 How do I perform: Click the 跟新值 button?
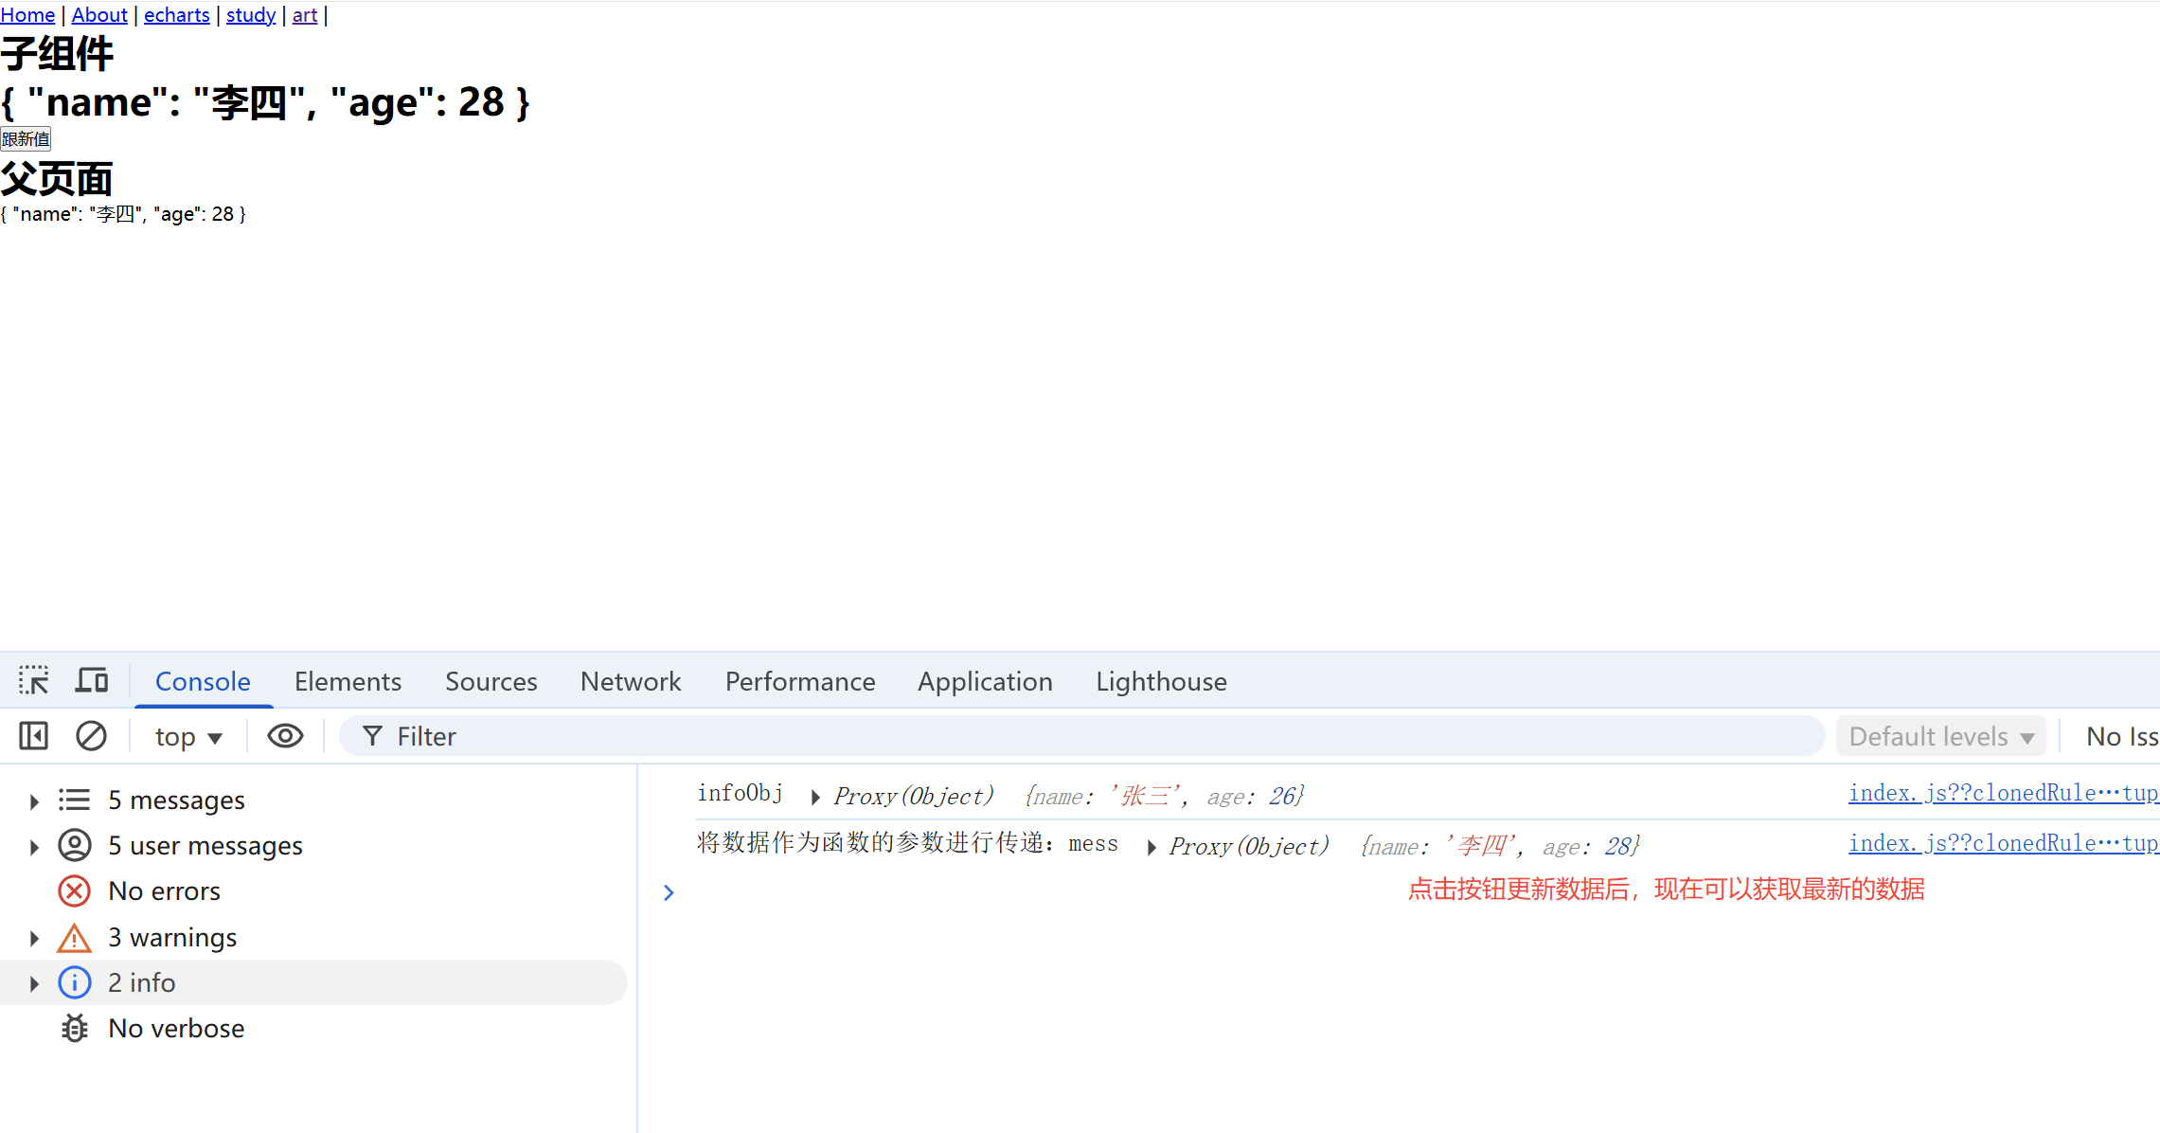[26, 139]
